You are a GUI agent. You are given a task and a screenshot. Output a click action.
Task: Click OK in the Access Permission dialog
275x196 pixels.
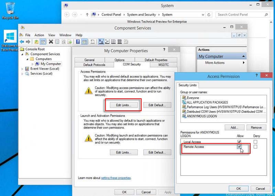pos(239,189)
